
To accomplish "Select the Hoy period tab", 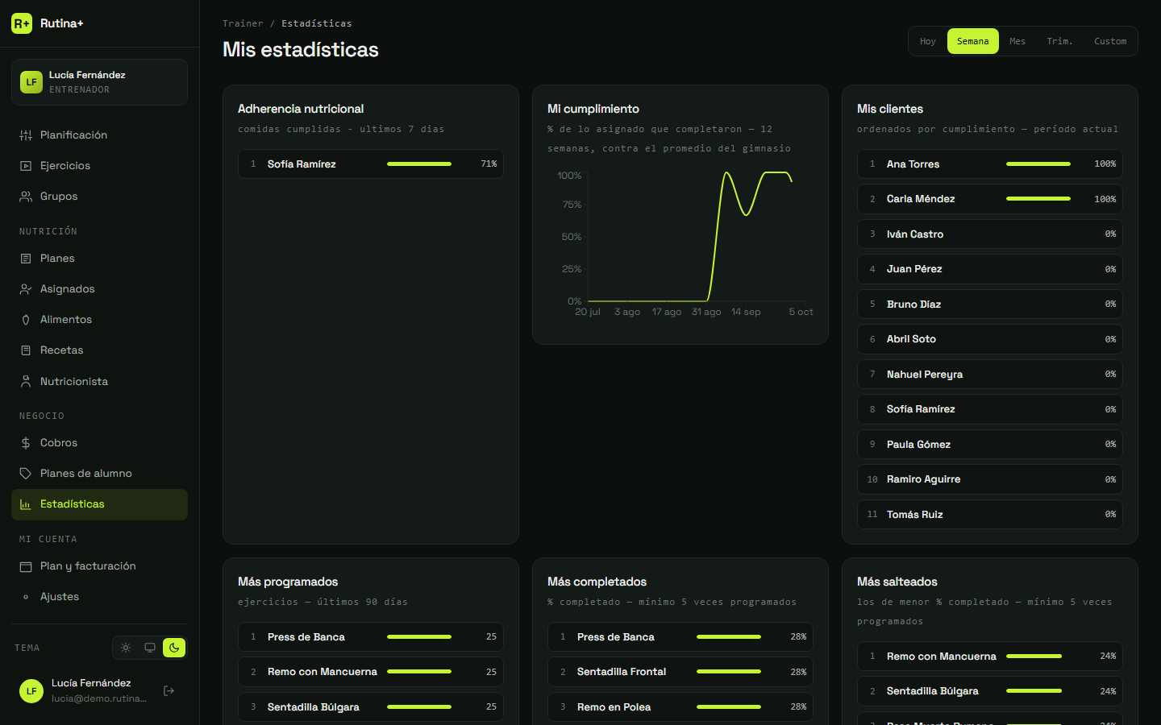I will coord(928,41).
